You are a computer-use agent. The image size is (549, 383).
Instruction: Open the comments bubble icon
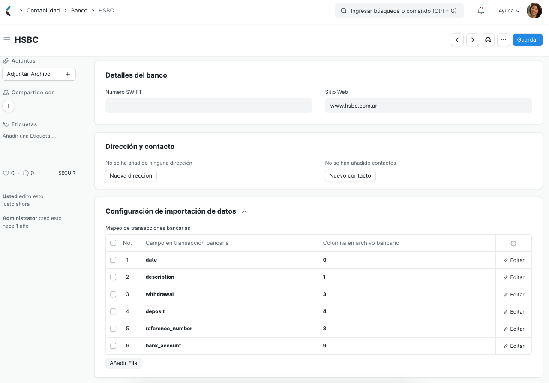tap(26, 173)
